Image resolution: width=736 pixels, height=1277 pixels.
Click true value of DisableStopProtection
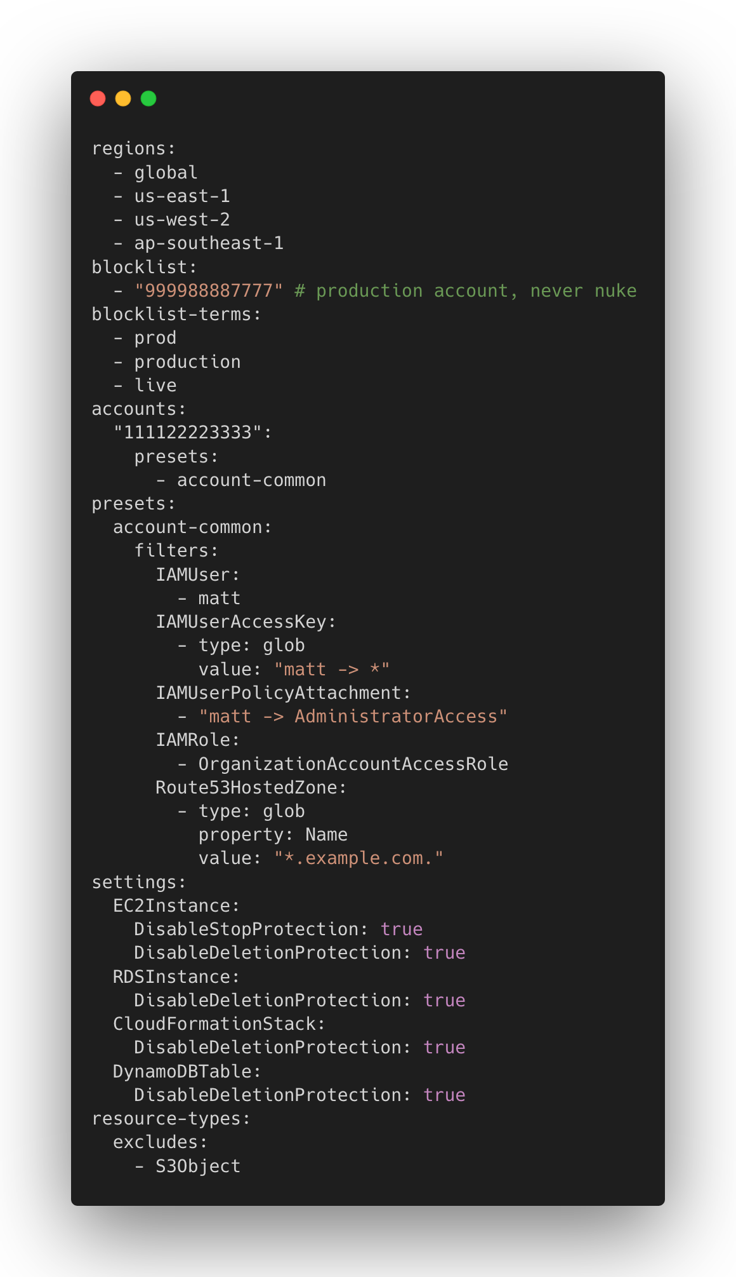point(402,929)
